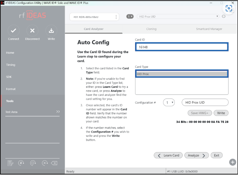The image size is (238, 175).
Task: Open the three-dot menu on reader selector
Action: pyautogui.click(x=116, y=17)
